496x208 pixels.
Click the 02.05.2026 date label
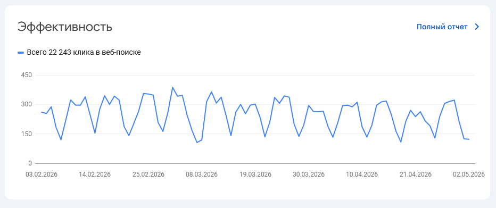tap(469, 174)
